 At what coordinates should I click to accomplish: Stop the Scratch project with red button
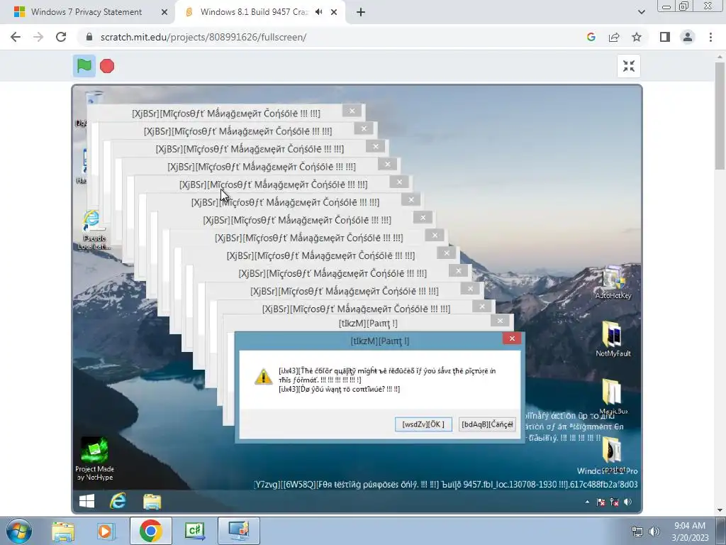[107, 66]
